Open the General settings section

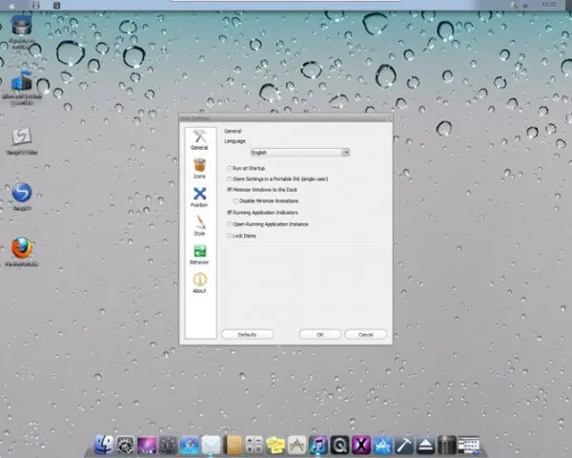coord(199,139)
